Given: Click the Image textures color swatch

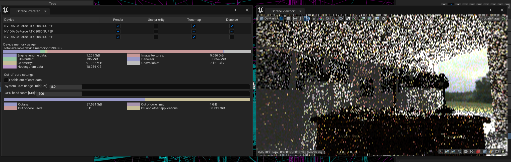Looking at the screenshot, I should click(x=134, y=55).
